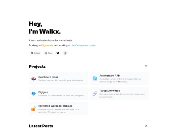
Task: Open the Restricted Wallpaper Replace title
Action: (55, 106)
